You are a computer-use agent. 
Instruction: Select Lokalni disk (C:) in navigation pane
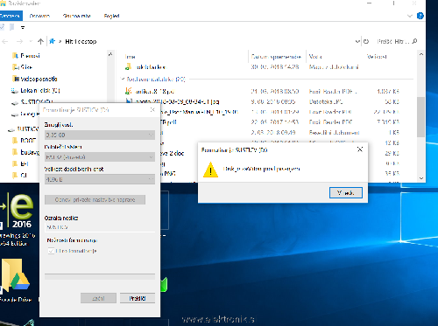click(x=40, y=91)
